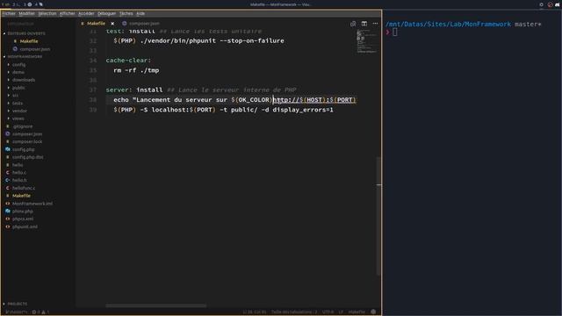Open the phinx.php file
The width and height of the screenshot is (562, 316).
(22, 212)
